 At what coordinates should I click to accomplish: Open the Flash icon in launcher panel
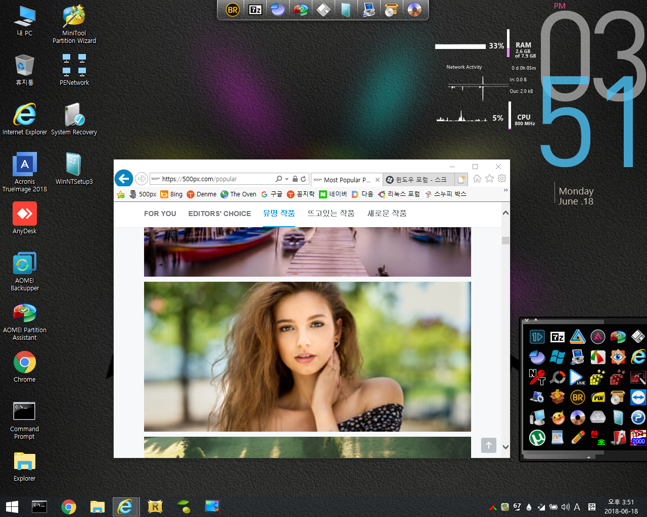pyautogui.click(x=618, y=438)
